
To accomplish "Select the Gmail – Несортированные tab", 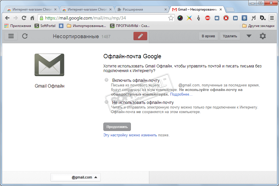I will [x=197, y=9].
